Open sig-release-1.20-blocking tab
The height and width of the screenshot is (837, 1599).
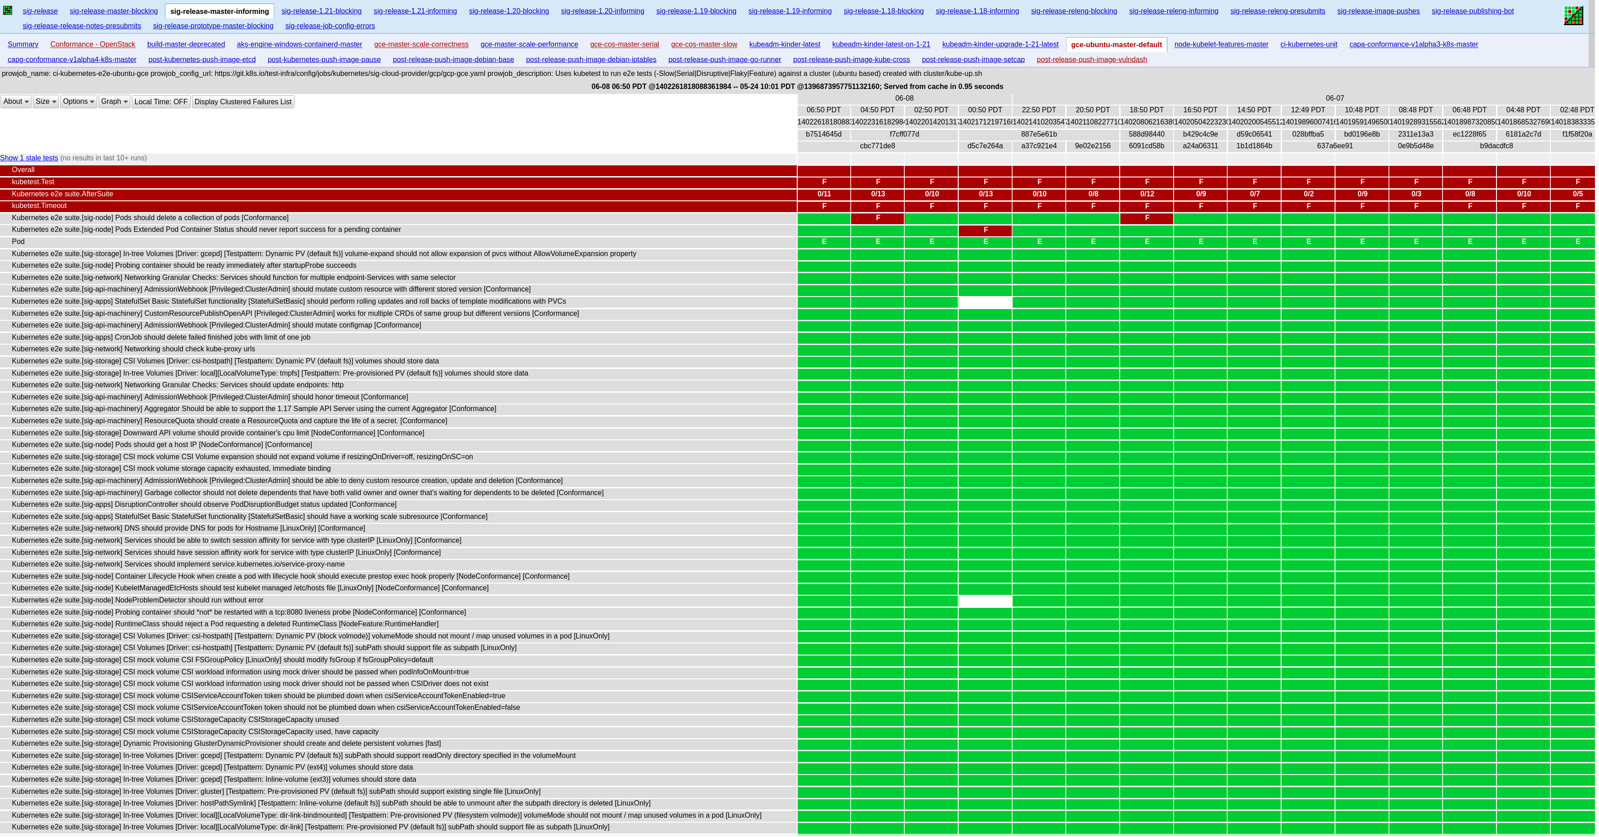[509, 11]
